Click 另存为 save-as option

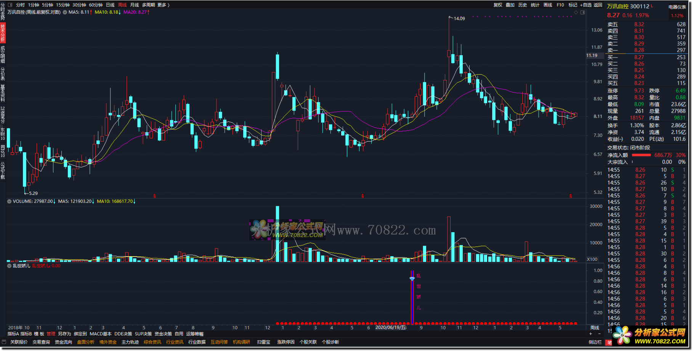64,334
